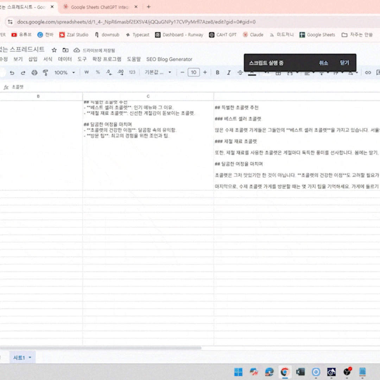Image resolution: width=380 pixels, height=380 pixels.
Task: Open the Notepad app in the taskbar
Action: coord(362,372)
